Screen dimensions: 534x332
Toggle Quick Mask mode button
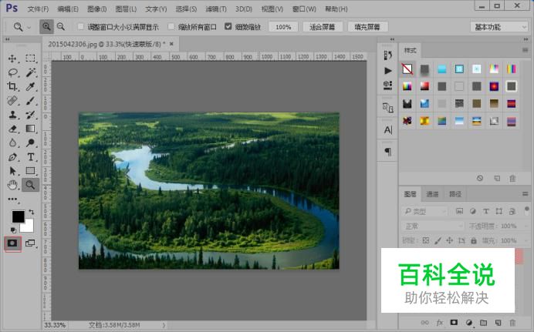[12, 243]
